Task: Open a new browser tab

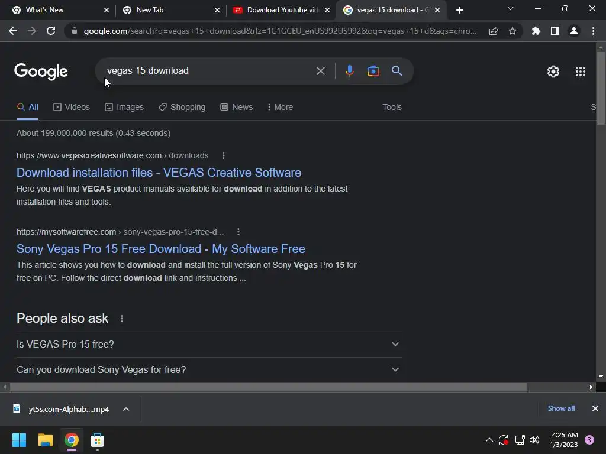Action: tap(459, 10)
